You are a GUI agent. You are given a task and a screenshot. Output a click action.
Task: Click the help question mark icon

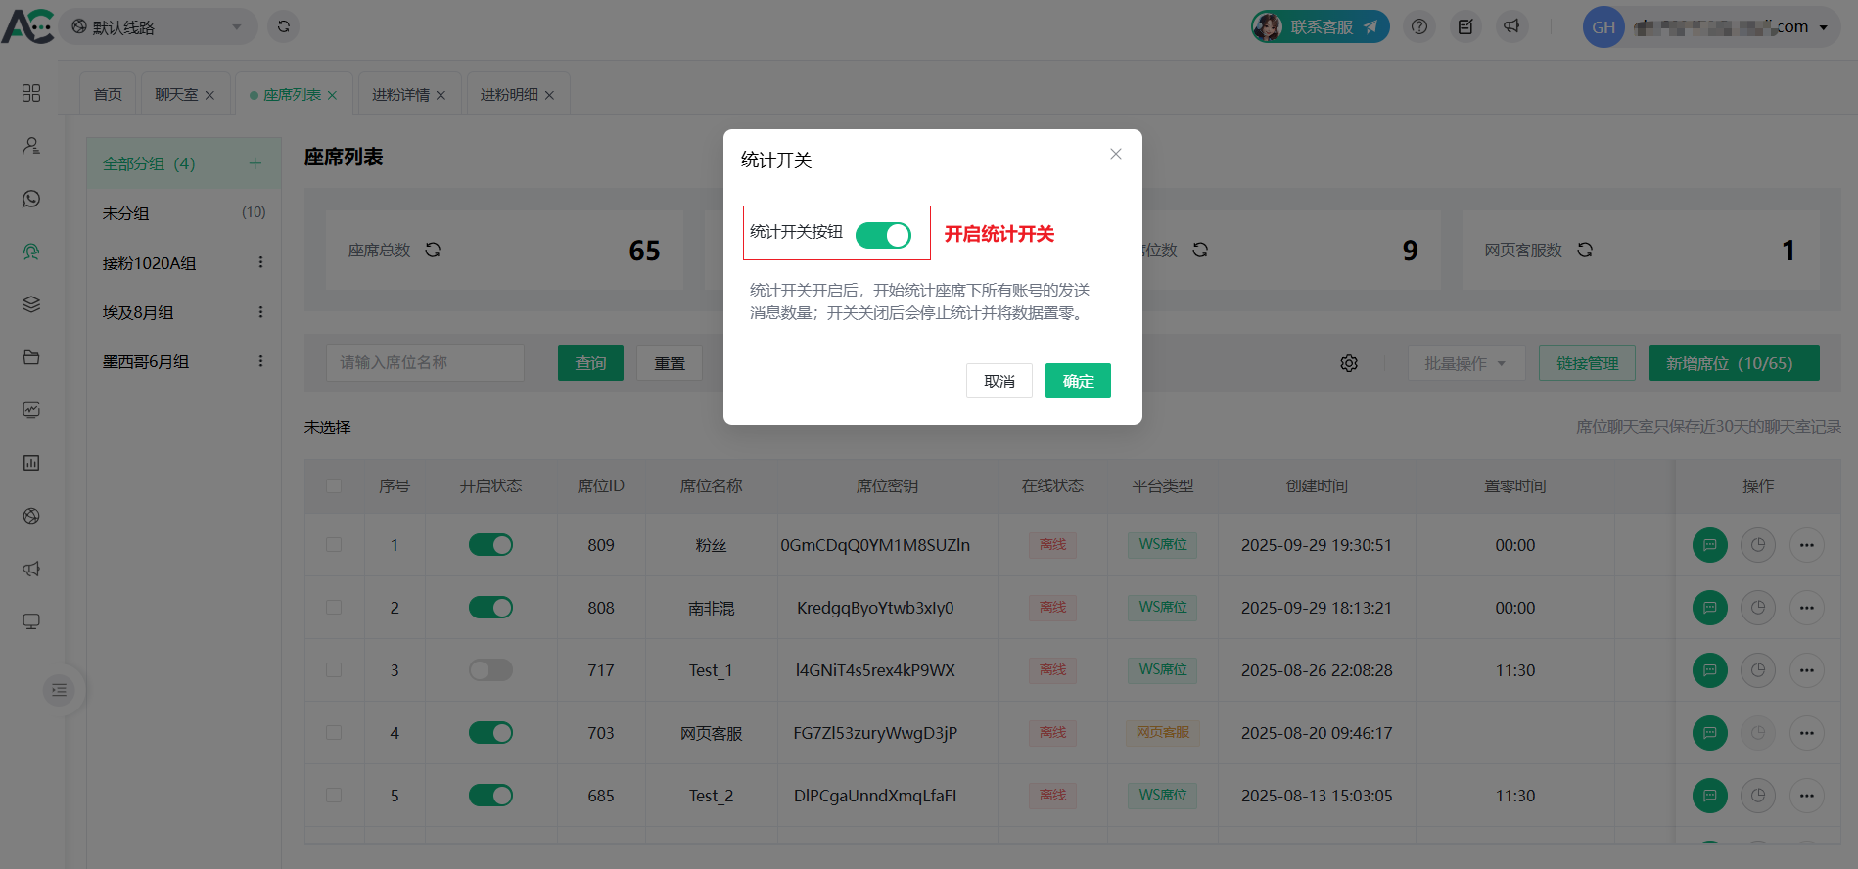coord(1419,27)
